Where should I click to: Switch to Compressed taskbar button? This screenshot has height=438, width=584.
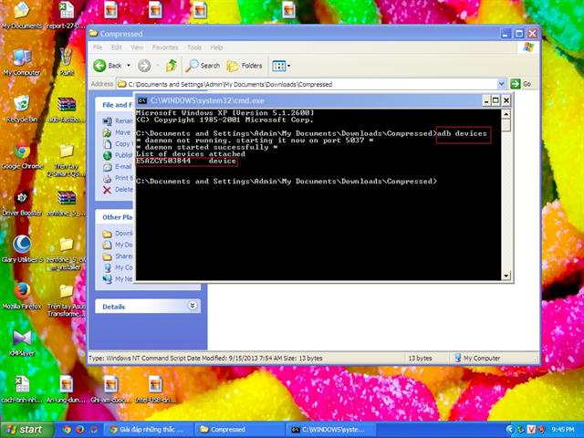[x=238, y=430]
